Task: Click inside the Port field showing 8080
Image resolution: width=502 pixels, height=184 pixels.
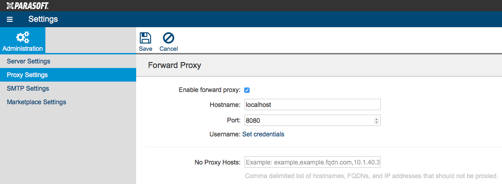Action: pyautogui.click(x=309, y=121)
